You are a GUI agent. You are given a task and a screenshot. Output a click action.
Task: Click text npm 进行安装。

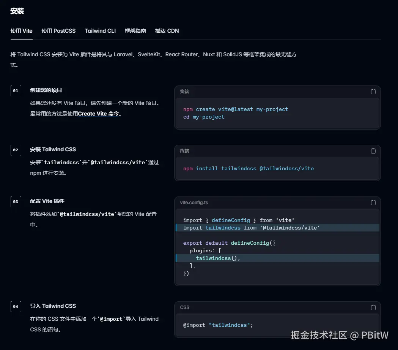click(x=48, y=173)
